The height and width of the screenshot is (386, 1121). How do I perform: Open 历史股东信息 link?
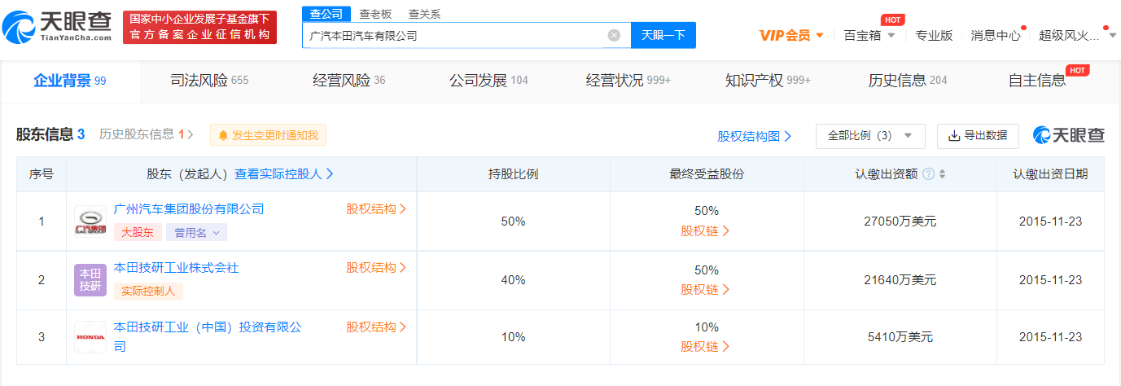[147, 134]
